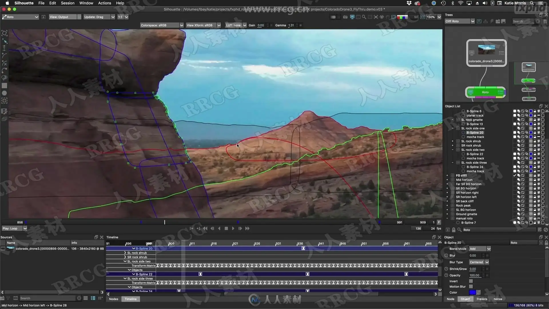Select the Reshape arrow tool
Image resolution: width=549 pixels, height=309 pixels.
pyautogui.click(x=4, y=41)
